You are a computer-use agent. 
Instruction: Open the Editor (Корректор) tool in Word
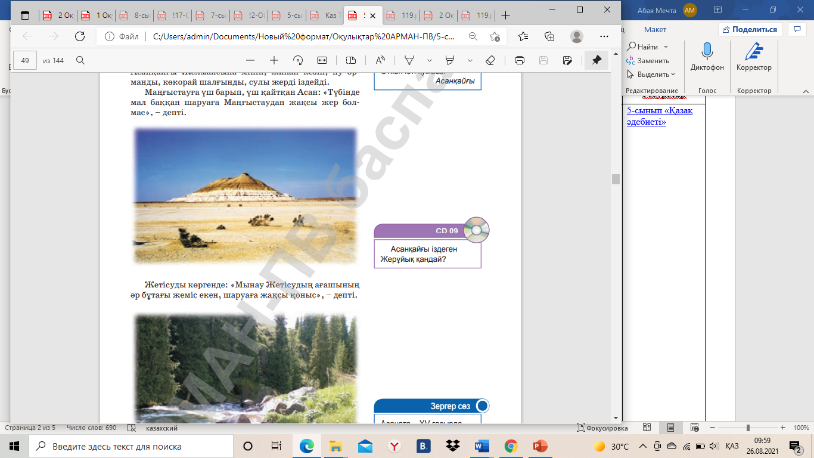click(754, 58)
